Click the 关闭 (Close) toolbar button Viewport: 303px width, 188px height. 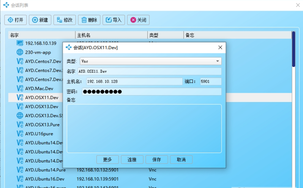(x=138, y=20)
